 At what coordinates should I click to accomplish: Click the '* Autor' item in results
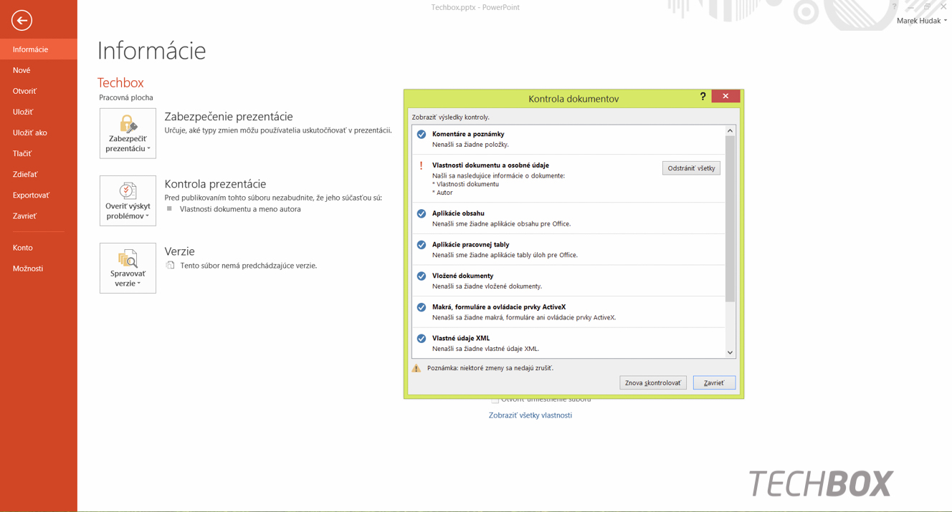point(442,193)
